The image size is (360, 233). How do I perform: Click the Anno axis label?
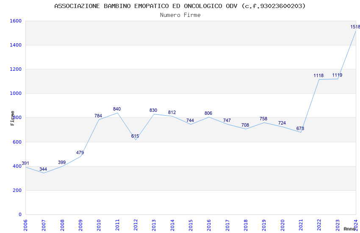349,229
